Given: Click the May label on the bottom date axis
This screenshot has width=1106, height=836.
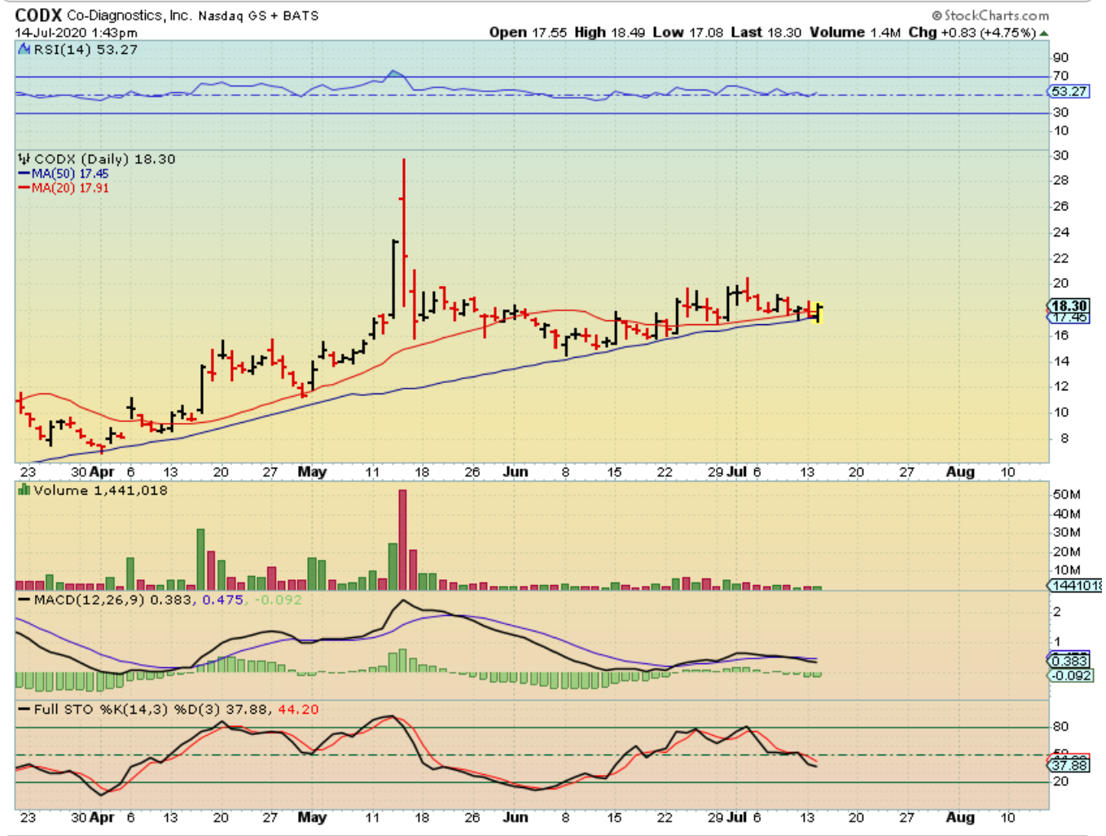Looking at the screenshot, I should (x=312, y=817).
